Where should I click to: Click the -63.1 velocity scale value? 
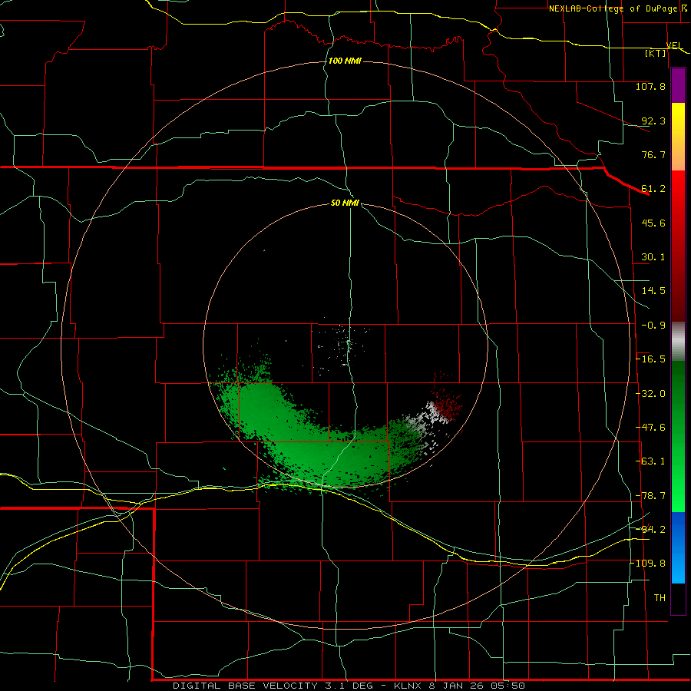650,461
